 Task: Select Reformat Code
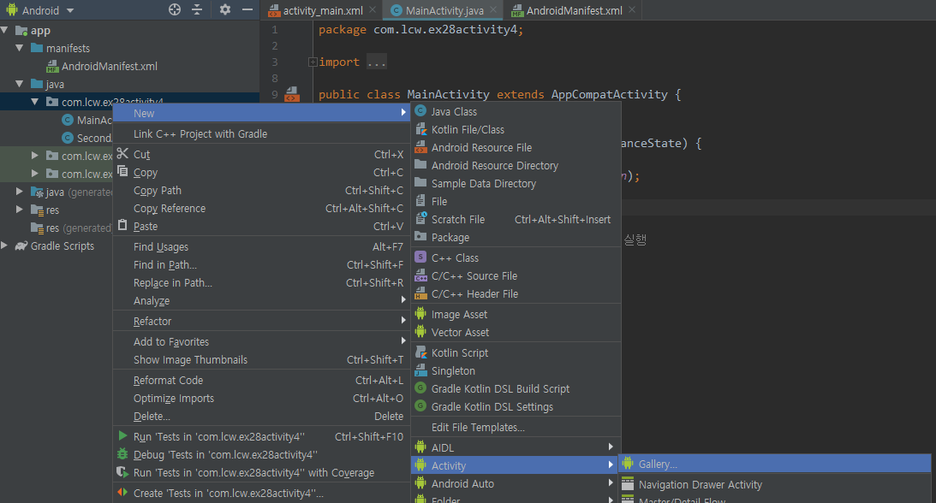click(x=261, y=380)
